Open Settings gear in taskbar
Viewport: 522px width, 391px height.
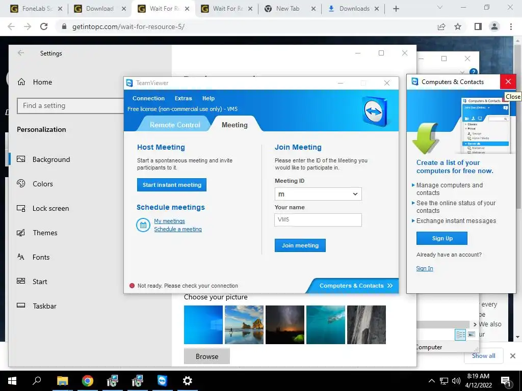click(x=188, y=381)
